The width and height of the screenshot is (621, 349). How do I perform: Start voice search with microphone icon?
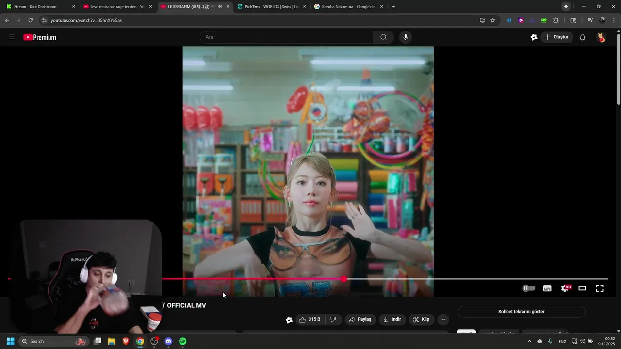(x=406, y=37)
